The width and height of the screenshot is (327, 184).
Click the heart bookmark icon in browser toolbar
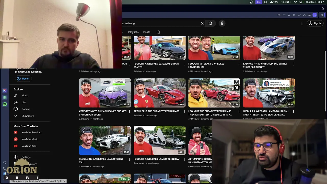tap(299, 15)
